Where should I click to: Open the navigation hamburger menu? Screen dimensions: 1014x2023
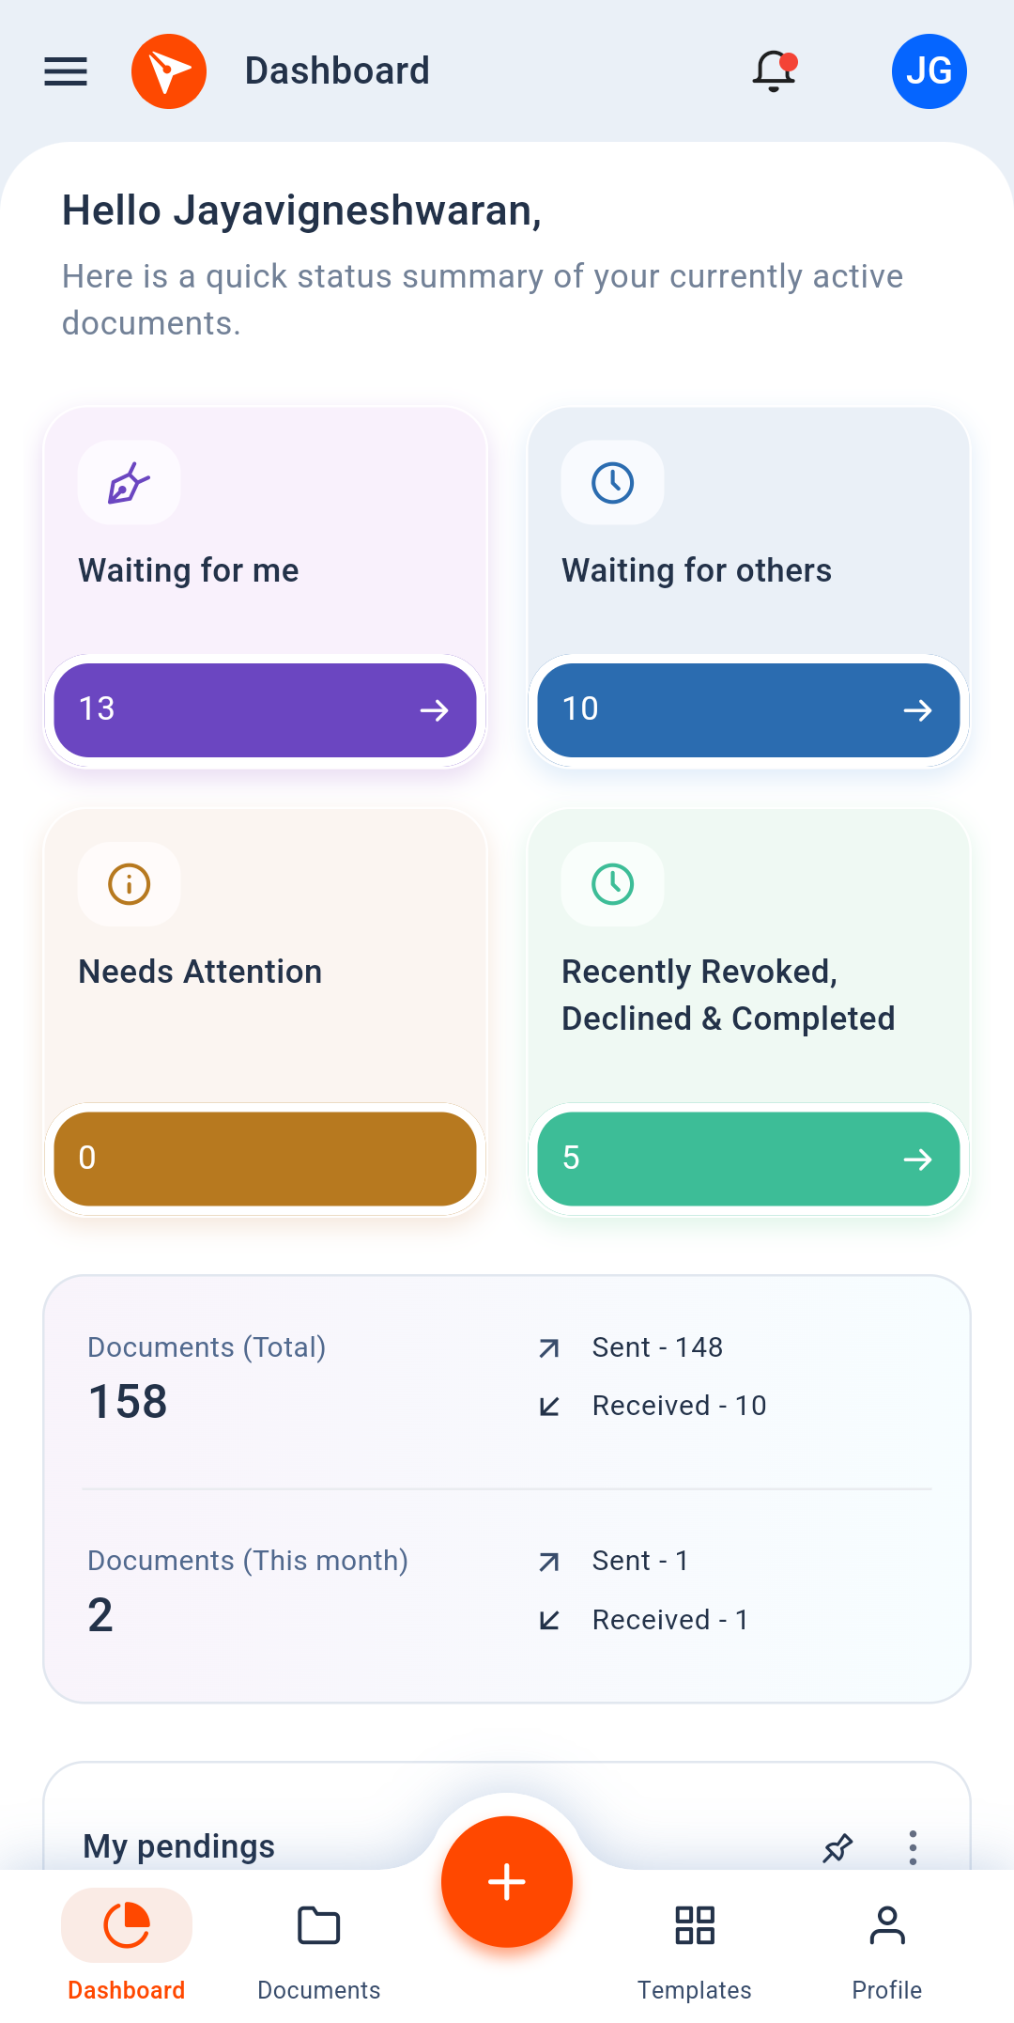[x=65, y=71]
